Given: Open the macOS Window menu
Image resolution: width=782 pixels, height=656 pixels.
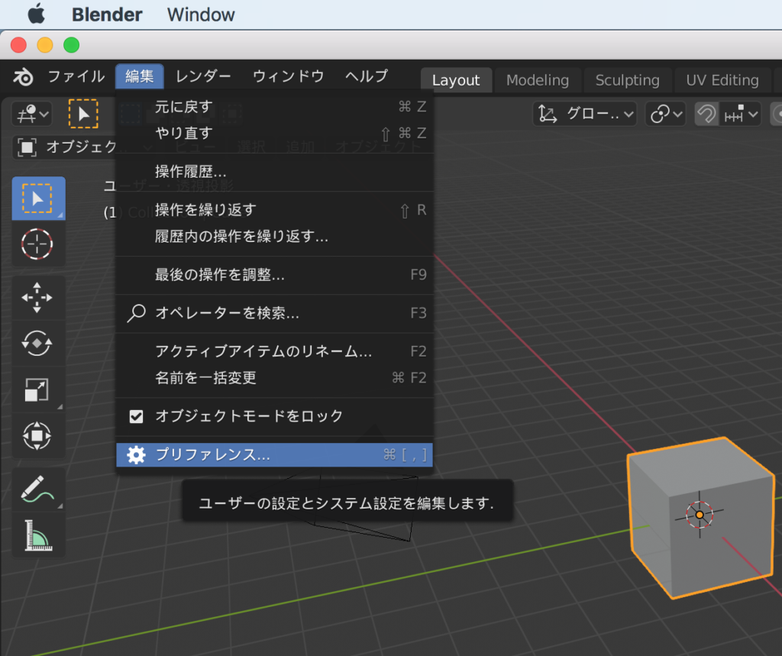Looking at the screenshot, I should (201, 15).
